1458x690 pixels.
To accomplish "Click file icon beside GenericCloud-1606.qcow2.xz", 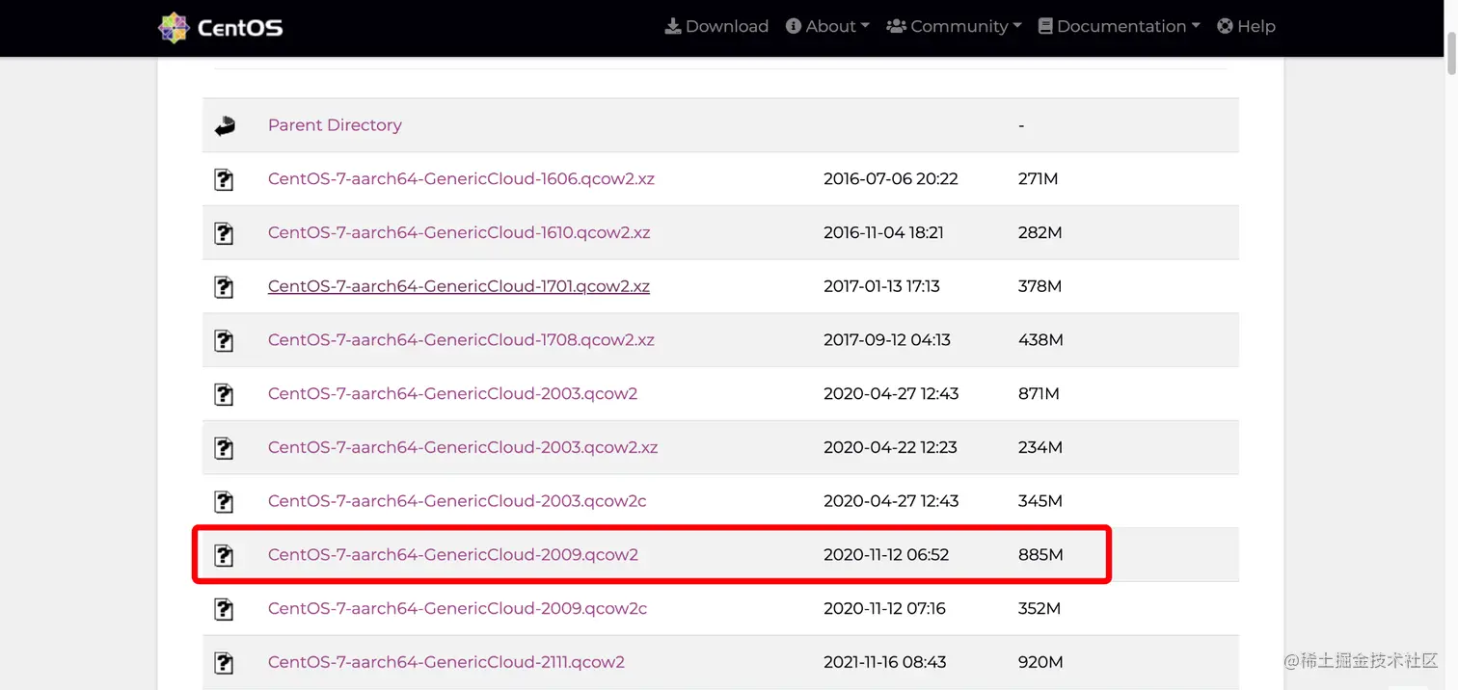I will (224, 179).
